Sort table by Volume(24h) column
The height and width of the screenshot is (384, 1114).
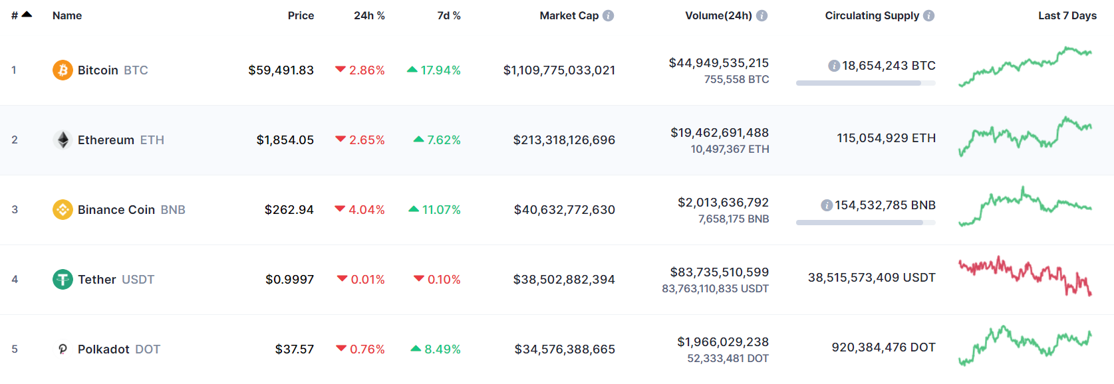(x=719, y=15)
